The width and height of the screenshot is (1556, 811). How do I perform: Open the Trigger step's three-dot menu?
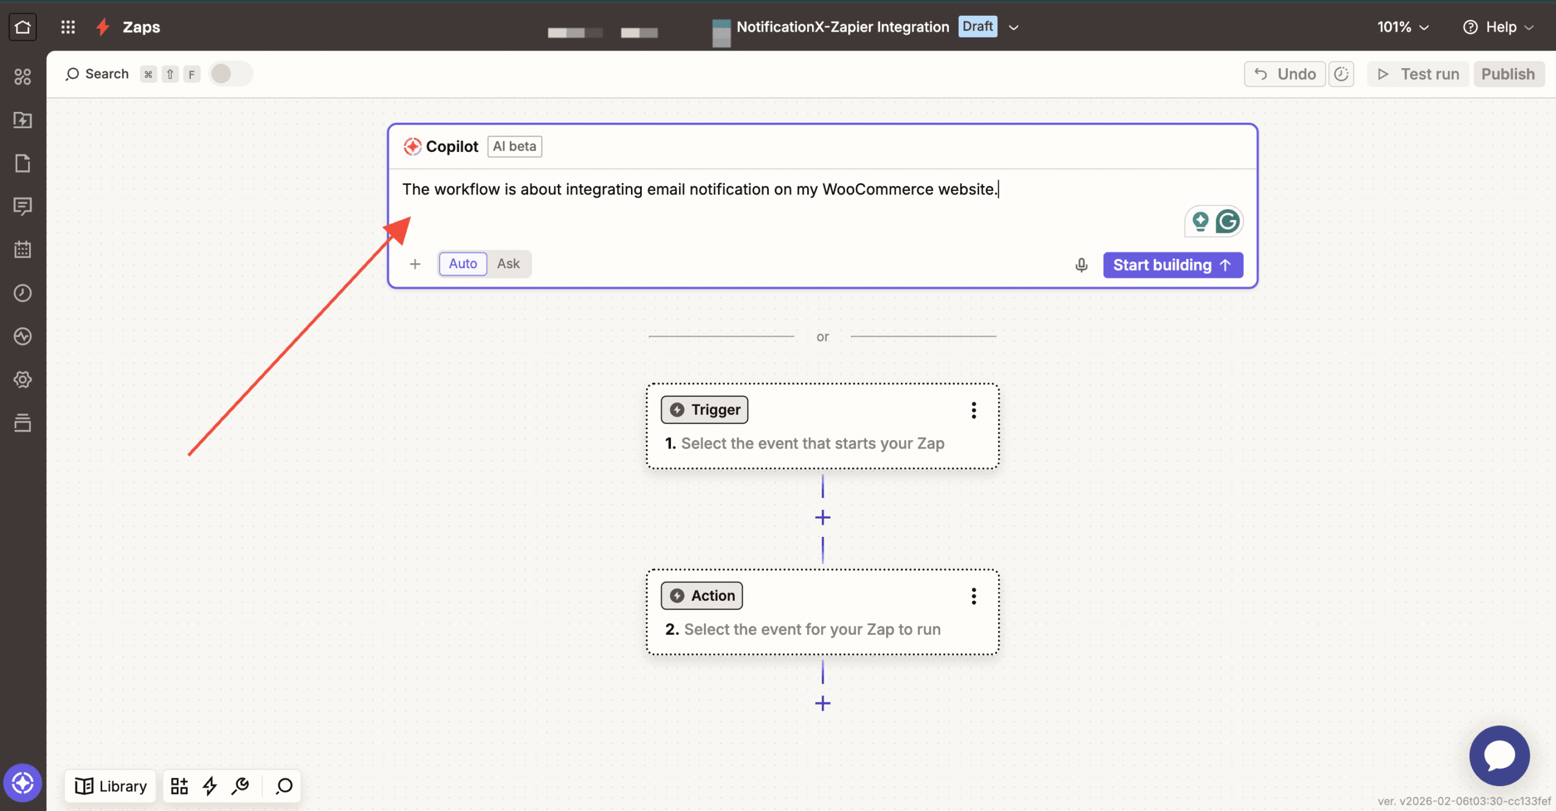[x=973, y=410]
